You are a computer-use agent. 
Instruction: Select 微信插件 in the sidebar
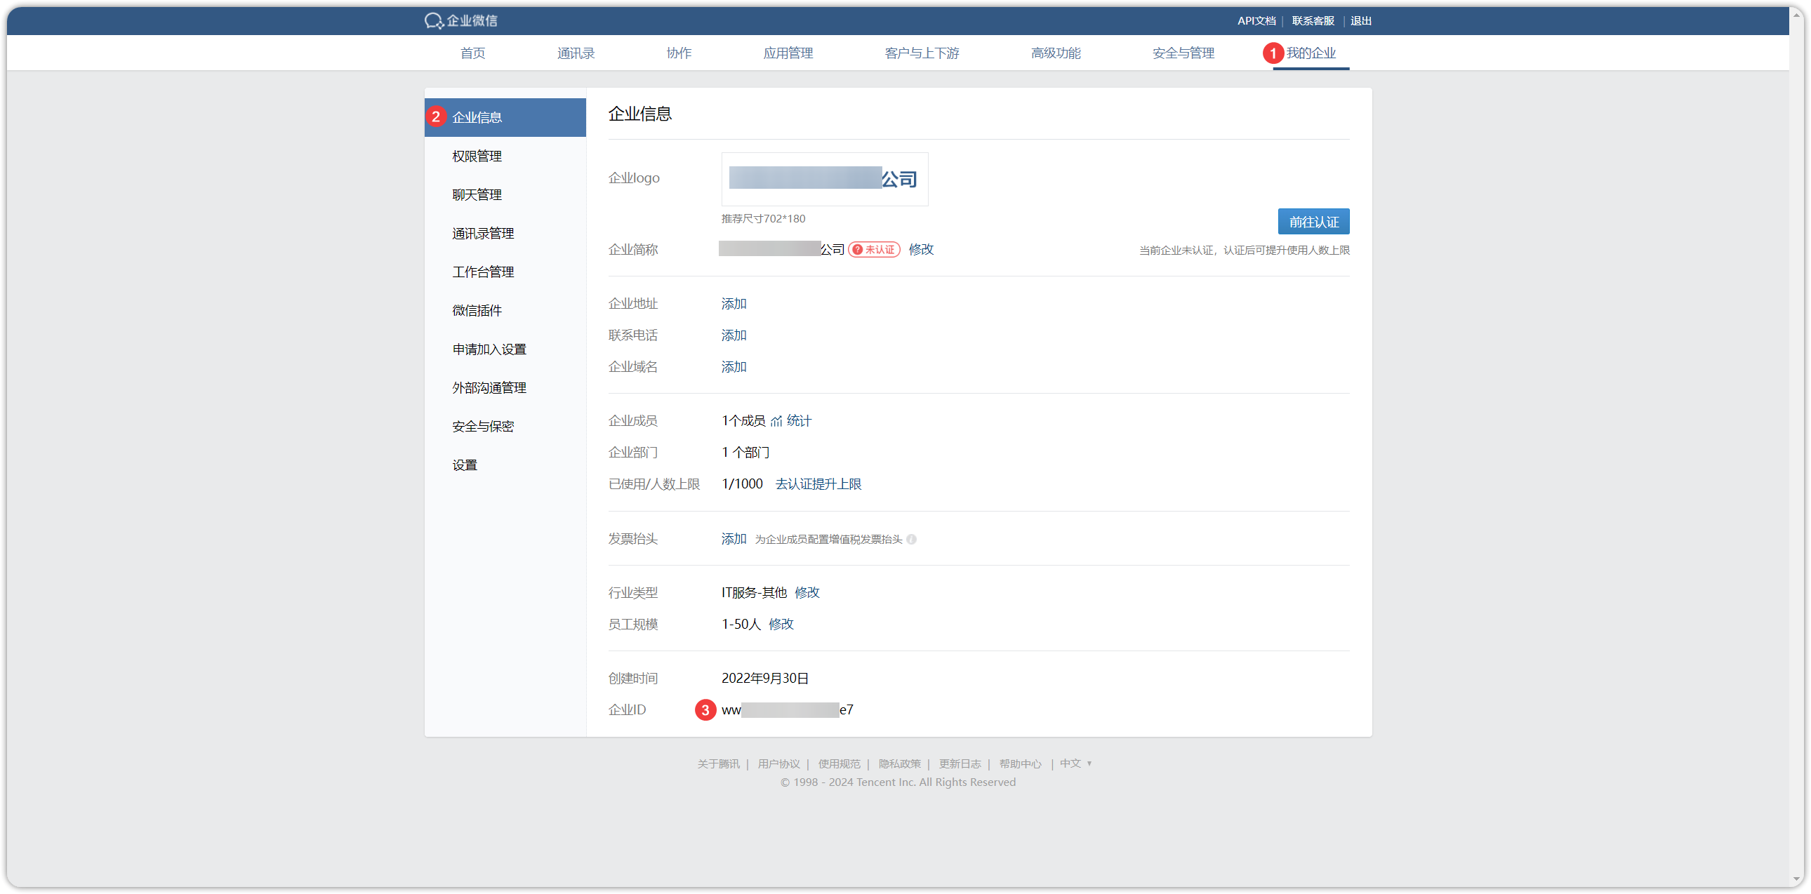(505, 311)
